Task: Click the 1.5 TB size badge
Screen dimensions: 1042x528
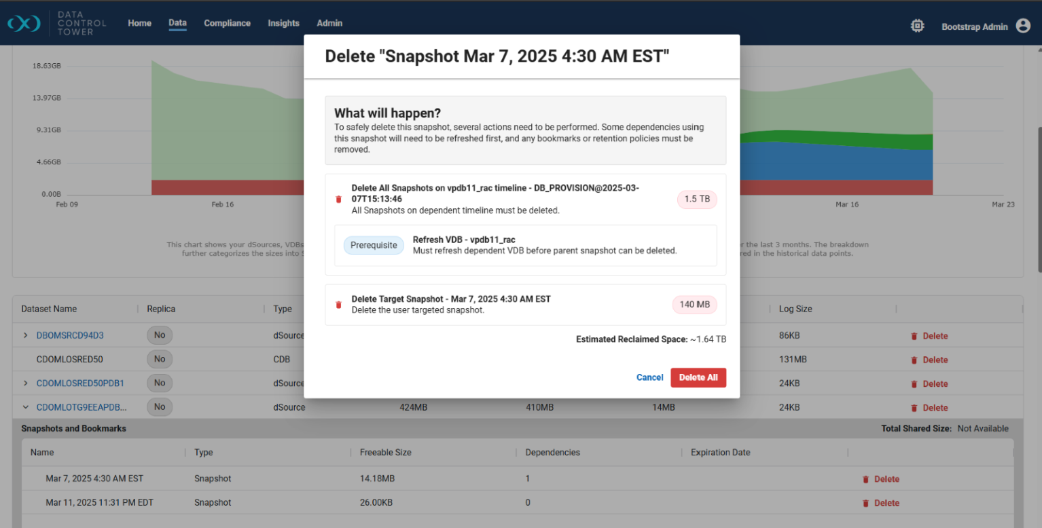Action: (x=697, y=200)
